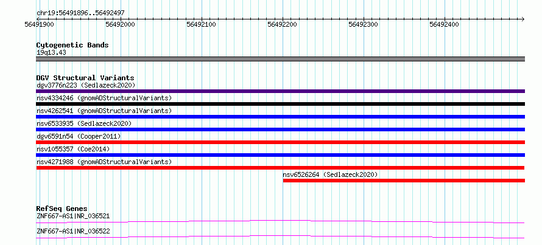Click the dgv6591n54 red variant bar

tap(280, 142)
